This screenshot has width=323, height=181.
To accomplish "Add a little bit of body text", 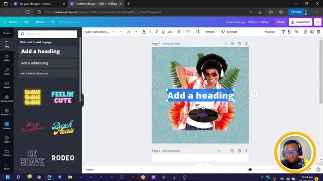I will coord(47,73).
